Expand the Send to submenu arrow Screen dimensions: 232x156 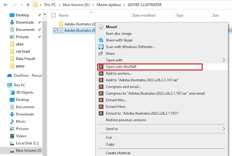[x=224, y=129]
